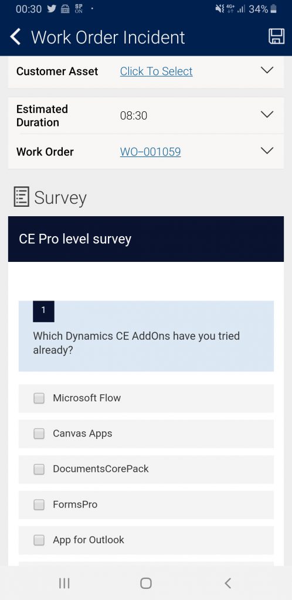Viewport: 292px width, 600px height.
Task: Select the FormsPro checkbox
Action: [39, 504]
